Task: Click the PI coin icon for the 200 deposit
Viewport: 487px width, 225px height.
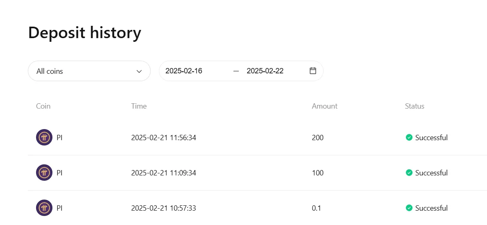Action: [44, 137]
